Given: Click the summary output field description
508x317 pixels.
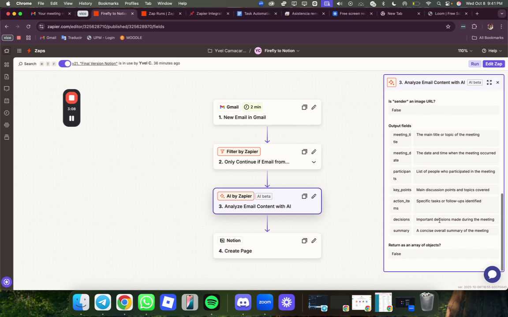Looking at the screenshot, I should pyautogui.click(x=456, y=231).
